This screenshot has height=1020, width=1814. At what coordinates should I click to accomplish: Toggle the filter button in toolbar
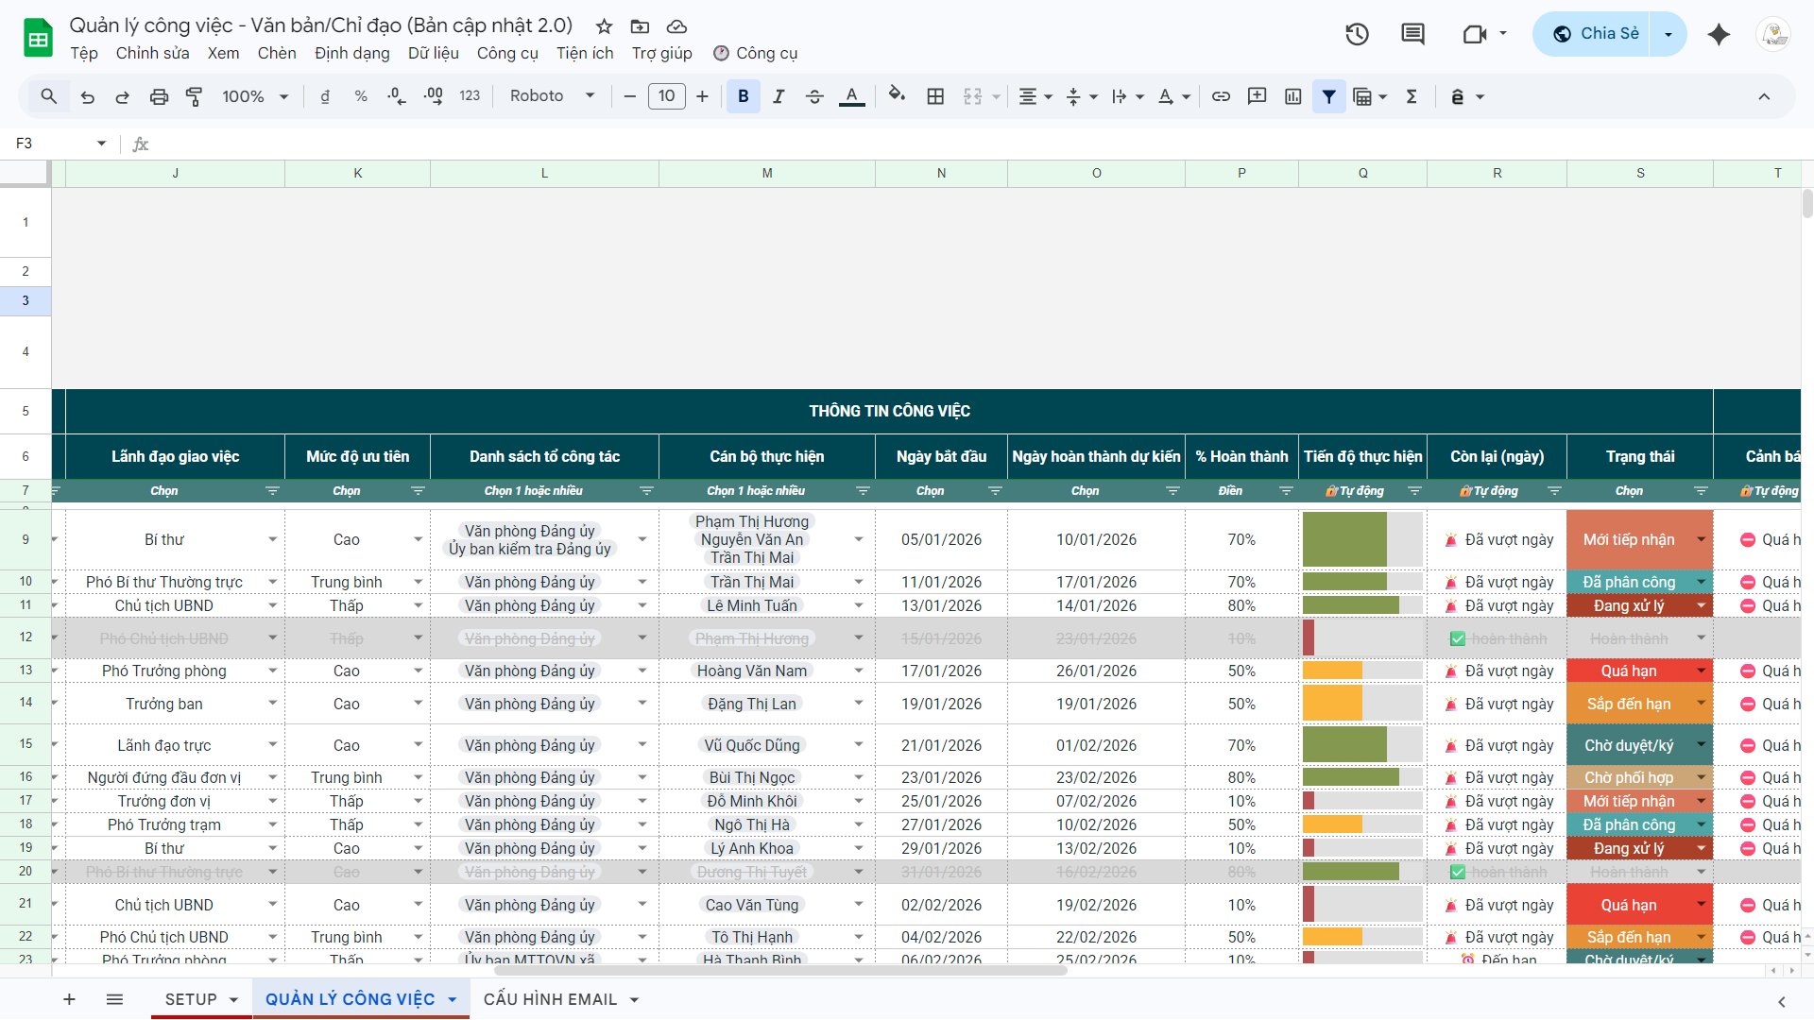click(x=1328, y=96)
